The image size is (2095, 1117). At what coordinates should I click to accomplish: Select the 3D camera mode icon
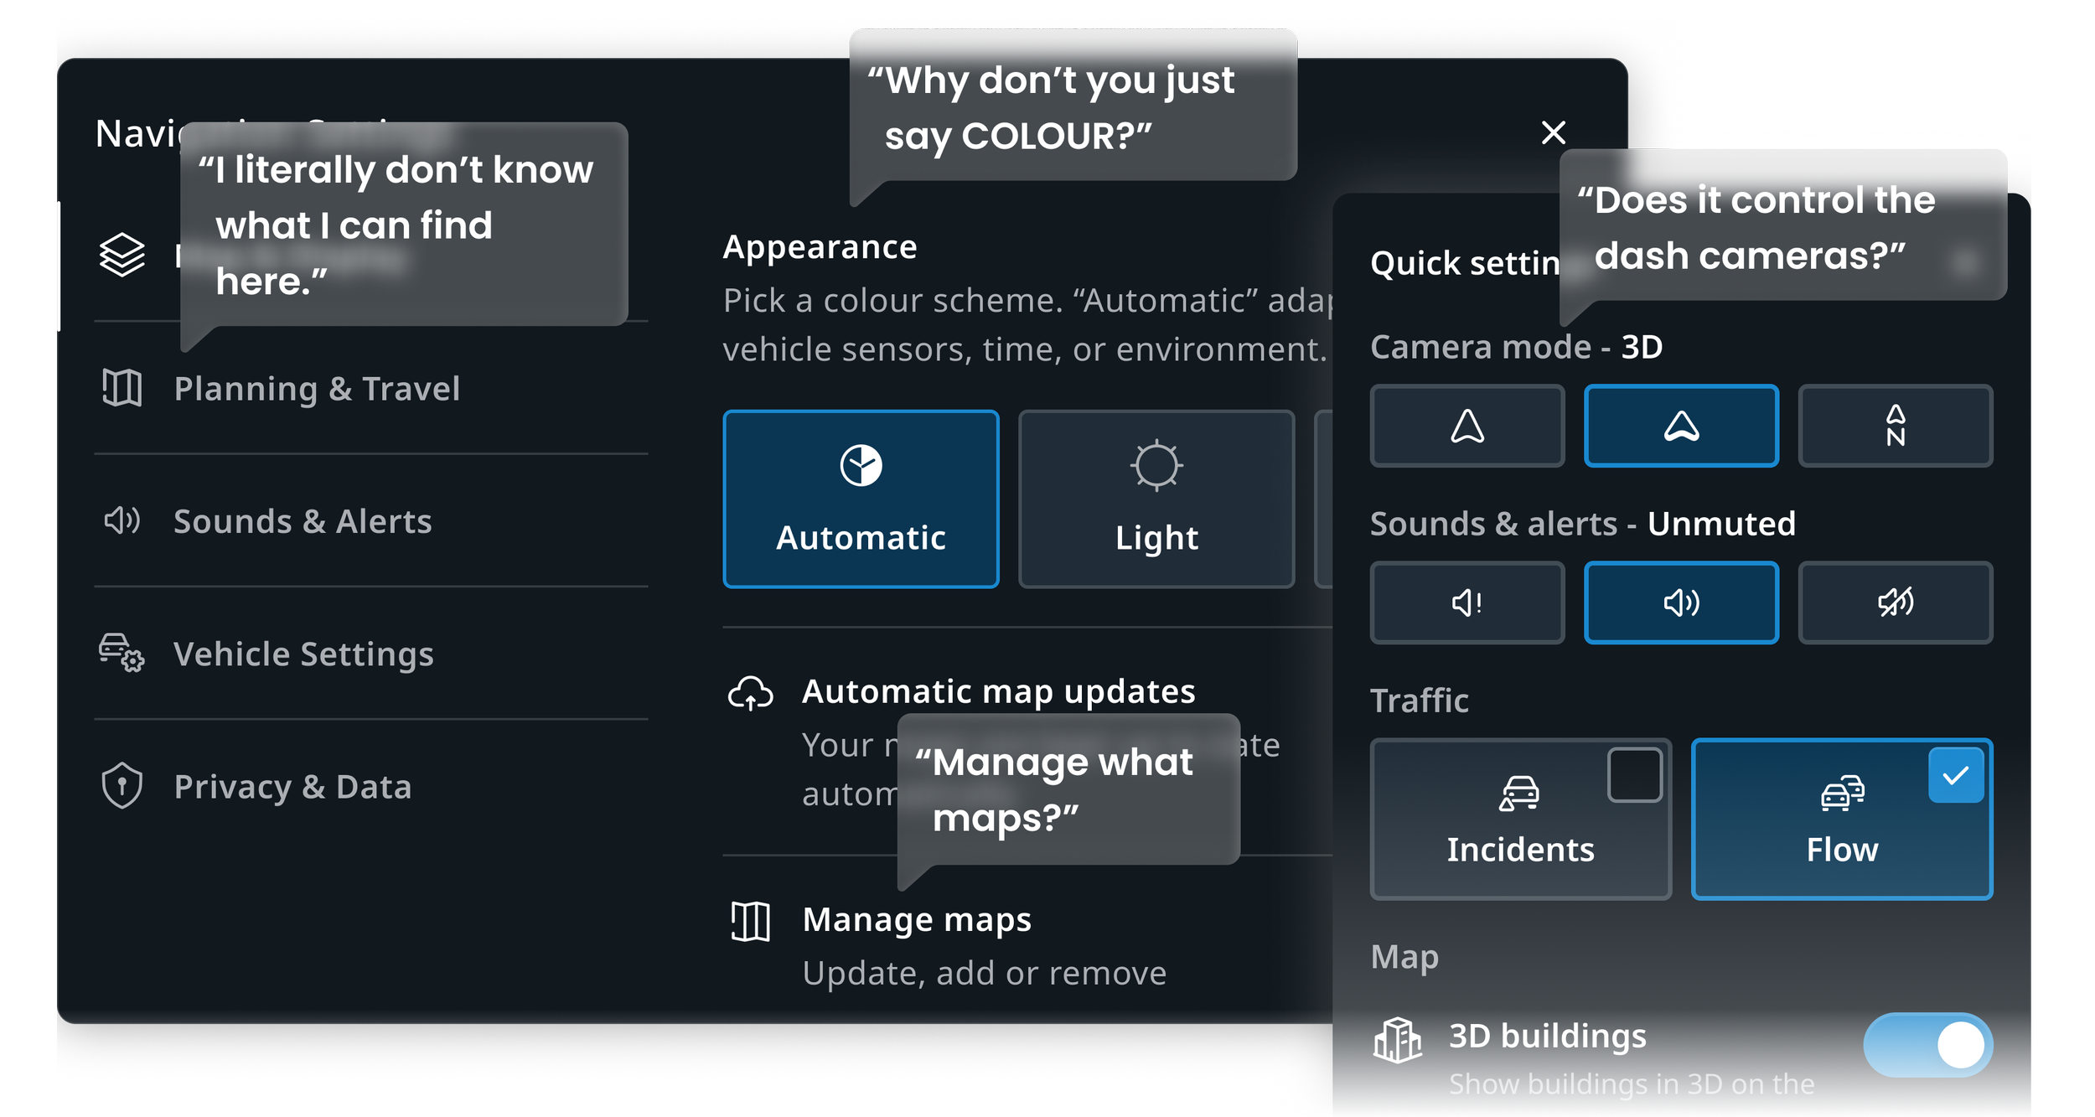1681,426
